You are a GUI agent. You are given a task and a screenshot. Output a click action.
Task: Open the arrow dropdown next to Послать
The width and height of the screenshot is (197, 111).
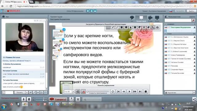coord(27,92)
